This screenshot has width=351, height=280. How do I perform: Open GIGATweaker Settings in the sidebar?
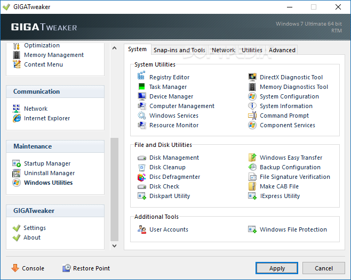pos(35,228)
